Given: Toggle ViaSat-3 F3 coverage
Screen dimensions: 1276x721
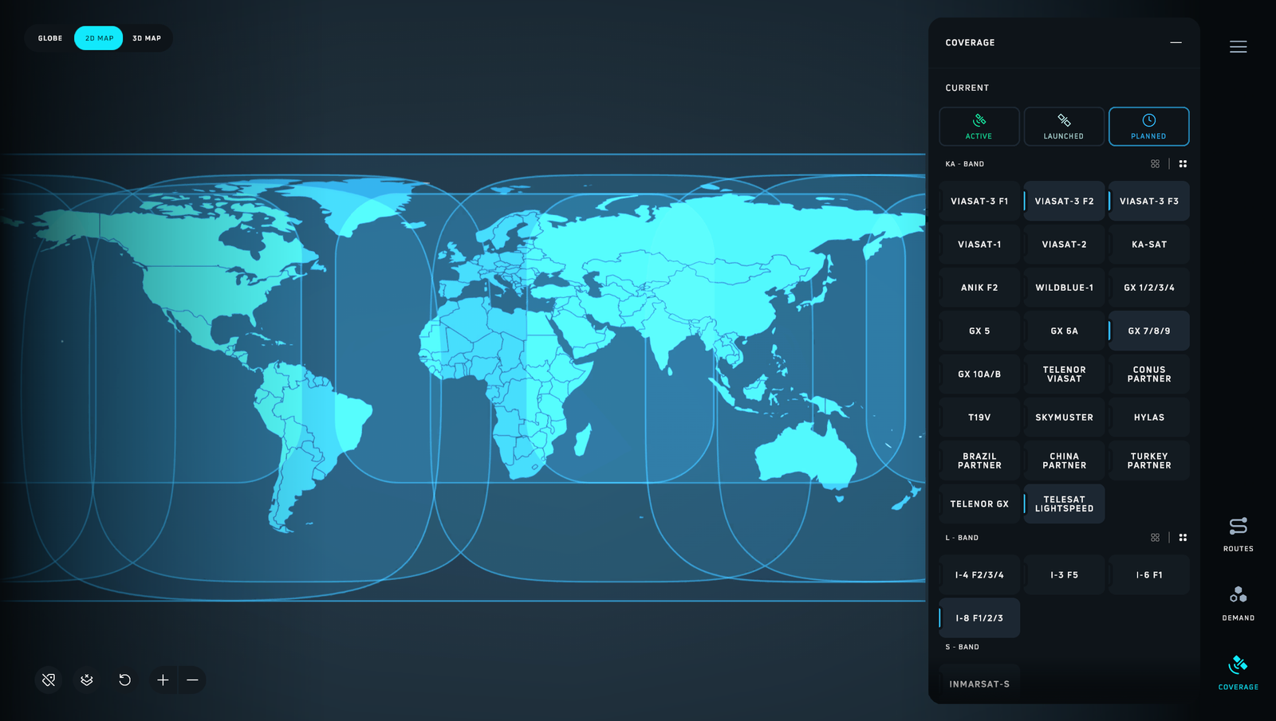Looking at the screenshot, I should tap(1148, 202).
